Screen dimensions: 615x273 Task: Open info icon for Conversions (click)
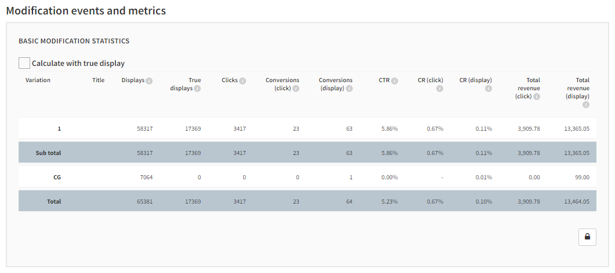pyautogui.click(x=296, y=88)
